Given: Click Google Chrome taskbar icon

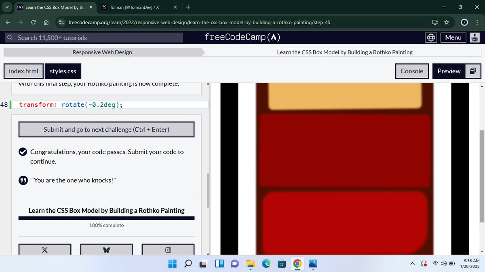Looking at the screenshot, I should tap(297, 264).
